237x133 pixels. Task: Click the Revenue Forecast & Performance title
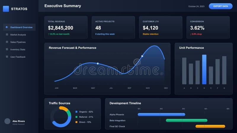coord(73,48)
